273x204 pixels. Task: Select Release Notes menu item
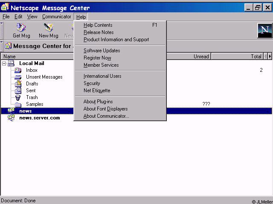click(120, 32)
